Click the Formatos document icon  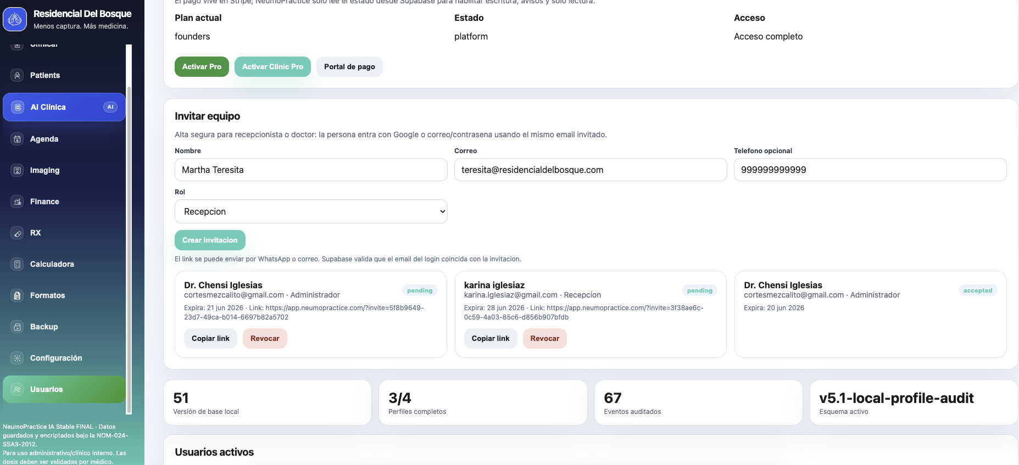(17, 295)
